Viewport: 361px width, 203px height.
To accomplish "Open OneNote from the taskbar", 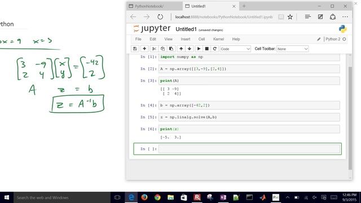I will point(223,197).
